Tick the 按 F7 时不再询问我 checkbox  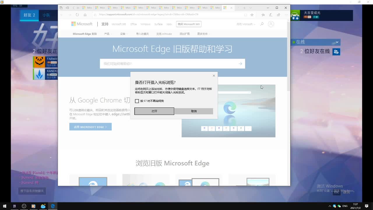point(137,101)
